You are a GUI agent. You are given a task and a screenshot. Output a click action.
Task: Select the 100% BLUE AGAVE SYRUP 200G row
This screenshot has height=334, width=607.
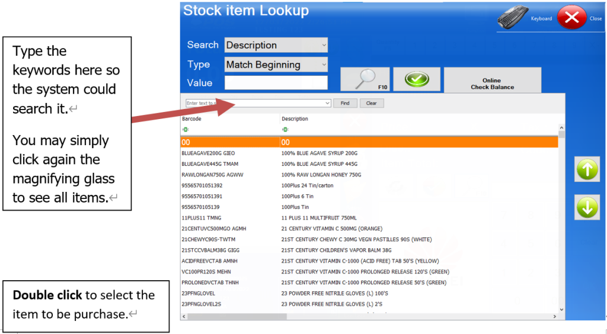point(319,153)
